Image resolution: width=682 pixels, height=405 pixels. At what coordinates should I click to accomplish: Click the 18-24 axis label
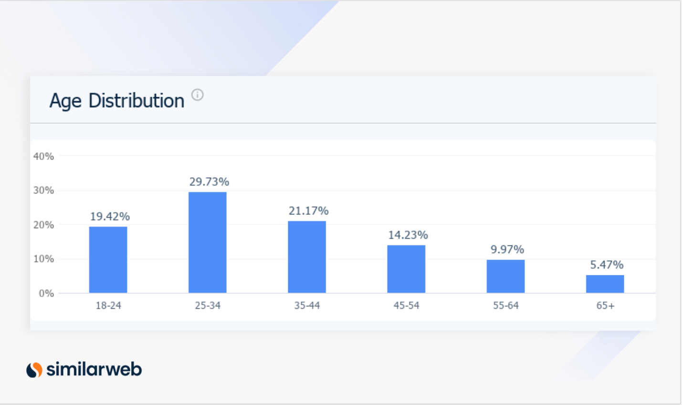(108, 305)
